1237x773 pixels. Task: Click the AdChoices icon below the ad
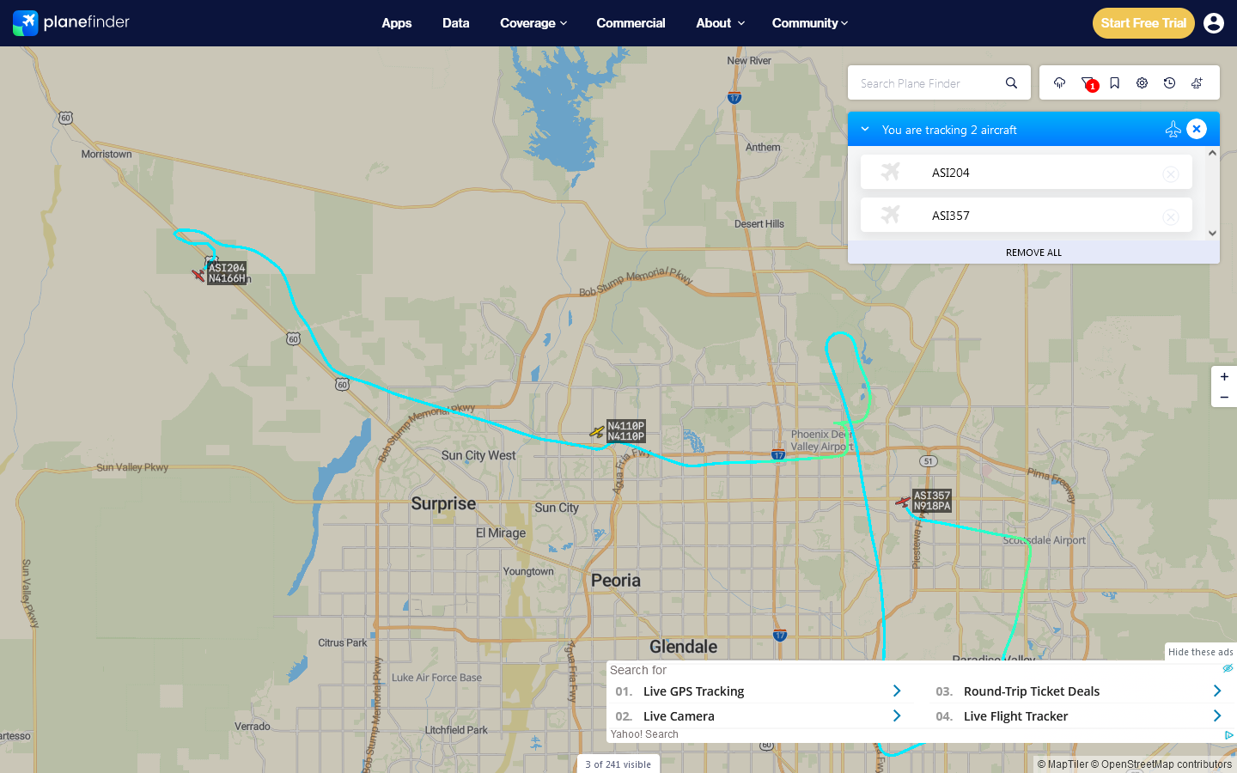(1229, 735)
